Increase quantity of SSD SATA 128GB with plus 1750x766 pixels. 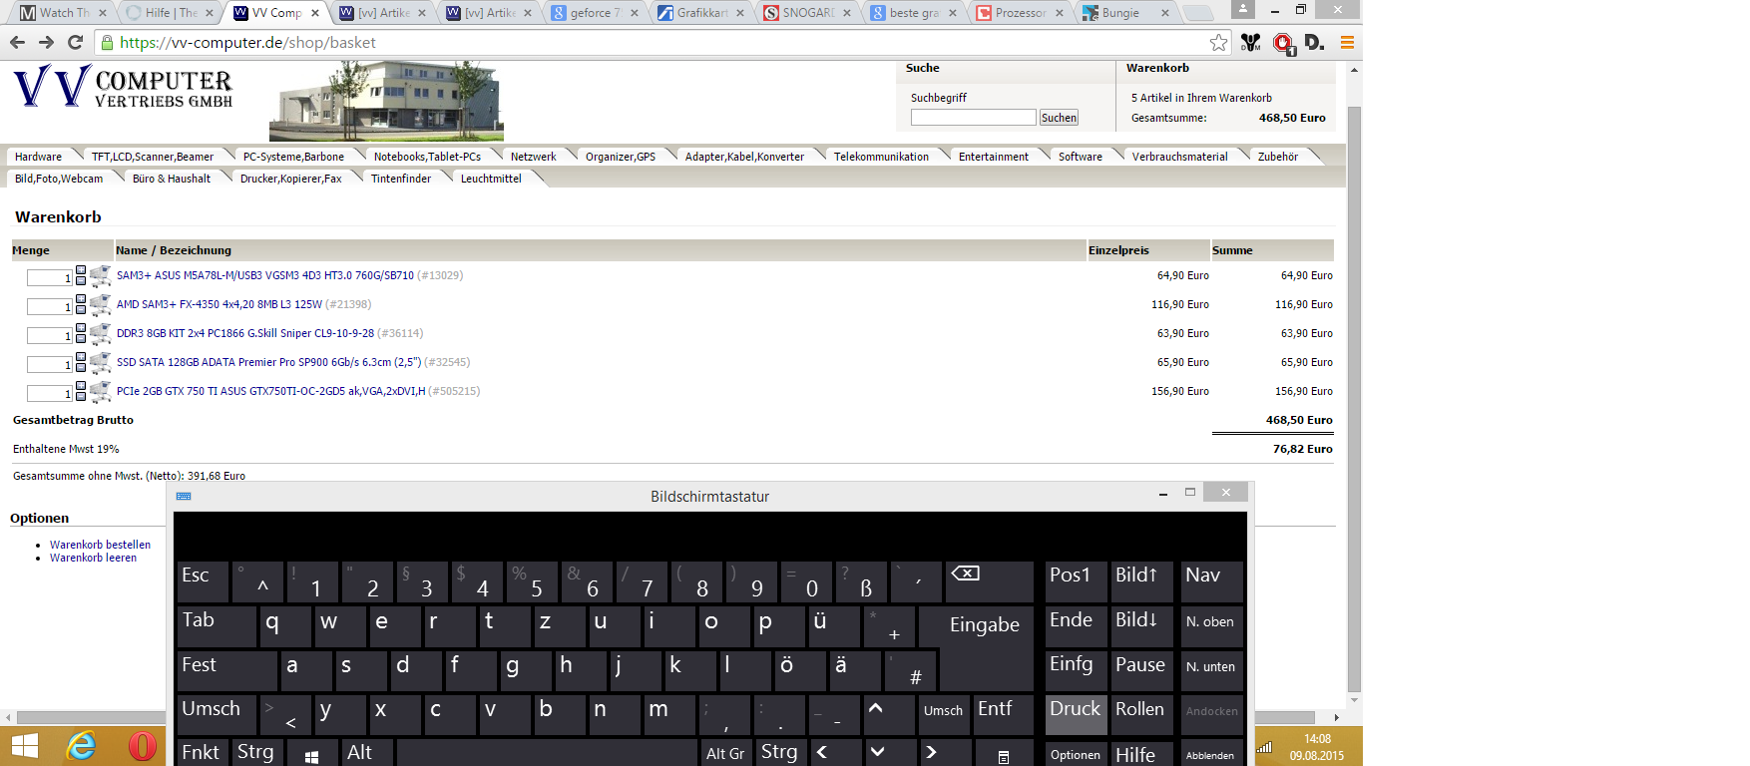(x=81, y=357)
